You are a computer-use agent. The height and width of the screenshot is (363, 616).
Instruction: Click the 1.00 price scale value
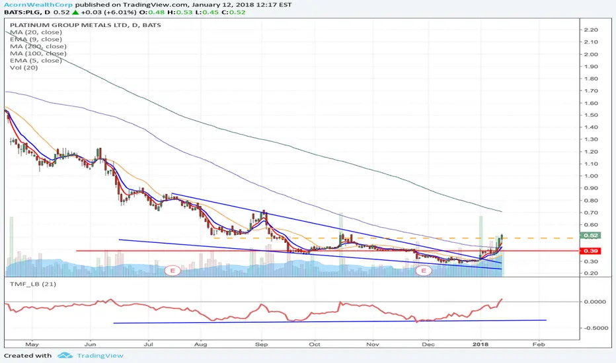tap(591, 176)
